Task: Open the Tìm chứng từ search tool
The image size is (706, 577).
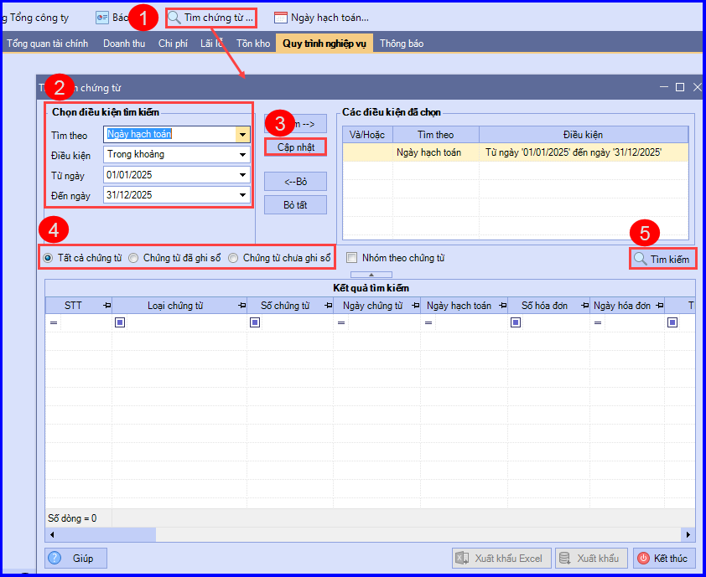Action: pyautogui.click(x=210, y=18)
